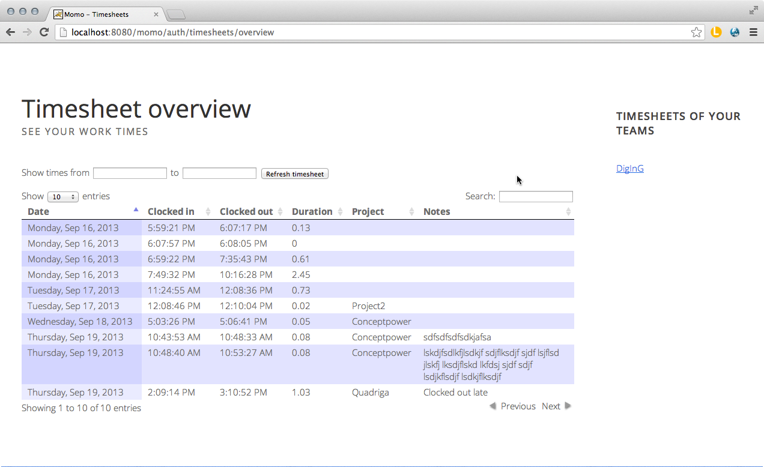The width and height of the screenshot is (764, 467).
Task: Open the Show entries count dropdown
Action: [62, 196]
